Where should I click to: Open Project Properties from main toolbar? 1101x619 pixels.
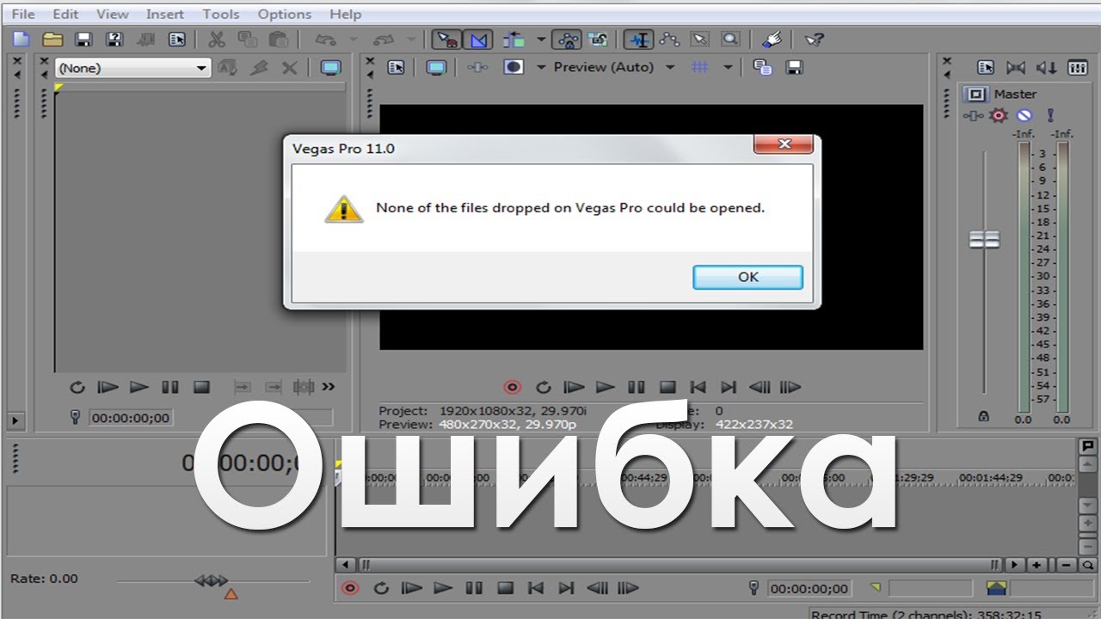176,39
